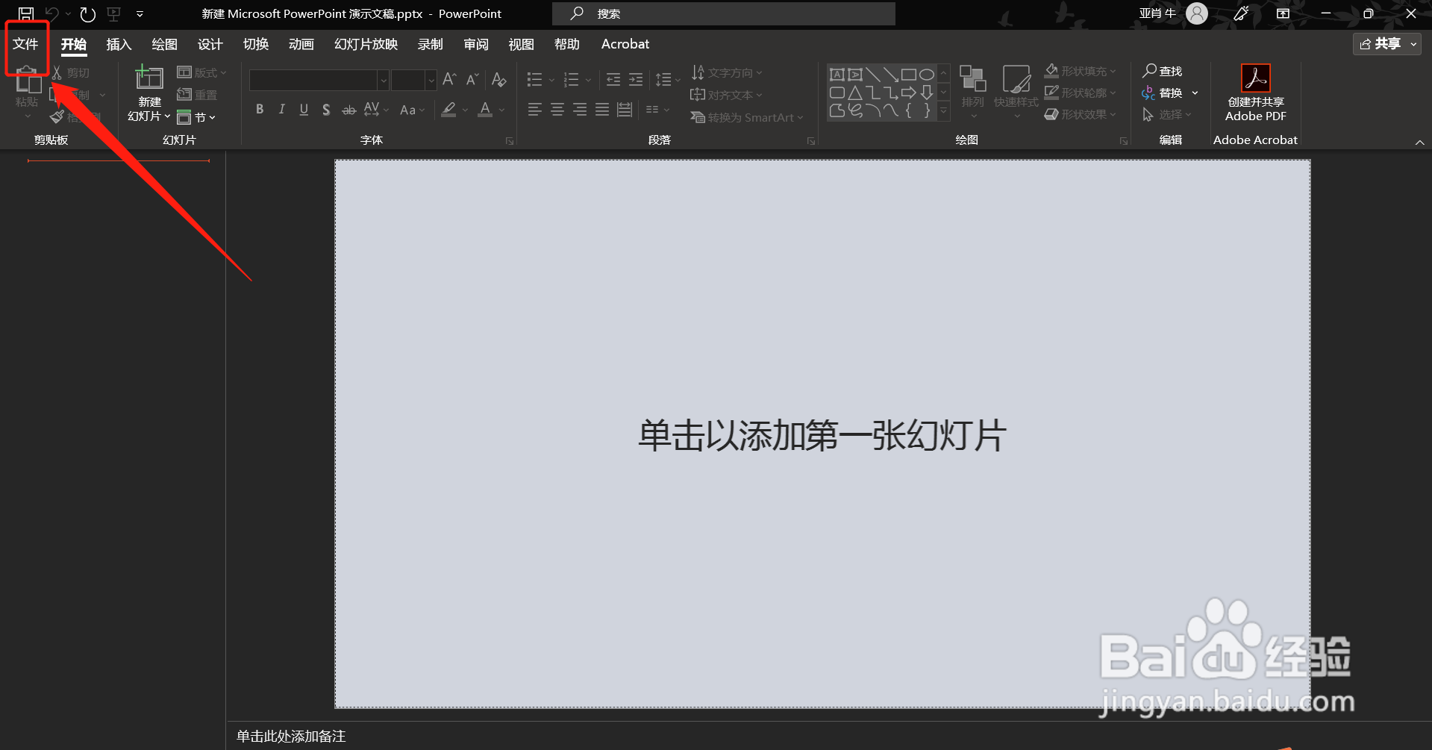Click the 新建幻灯片 (New Slide) icon

149,77
